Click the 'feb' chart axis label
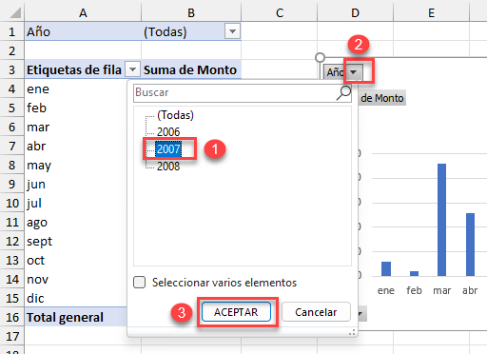 point(414,290)
